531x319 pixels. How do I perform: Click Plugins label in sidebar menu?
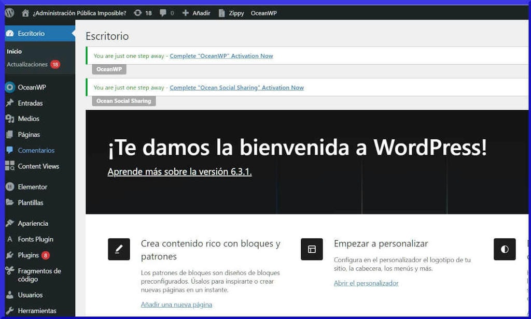click(x=28, y=255)
